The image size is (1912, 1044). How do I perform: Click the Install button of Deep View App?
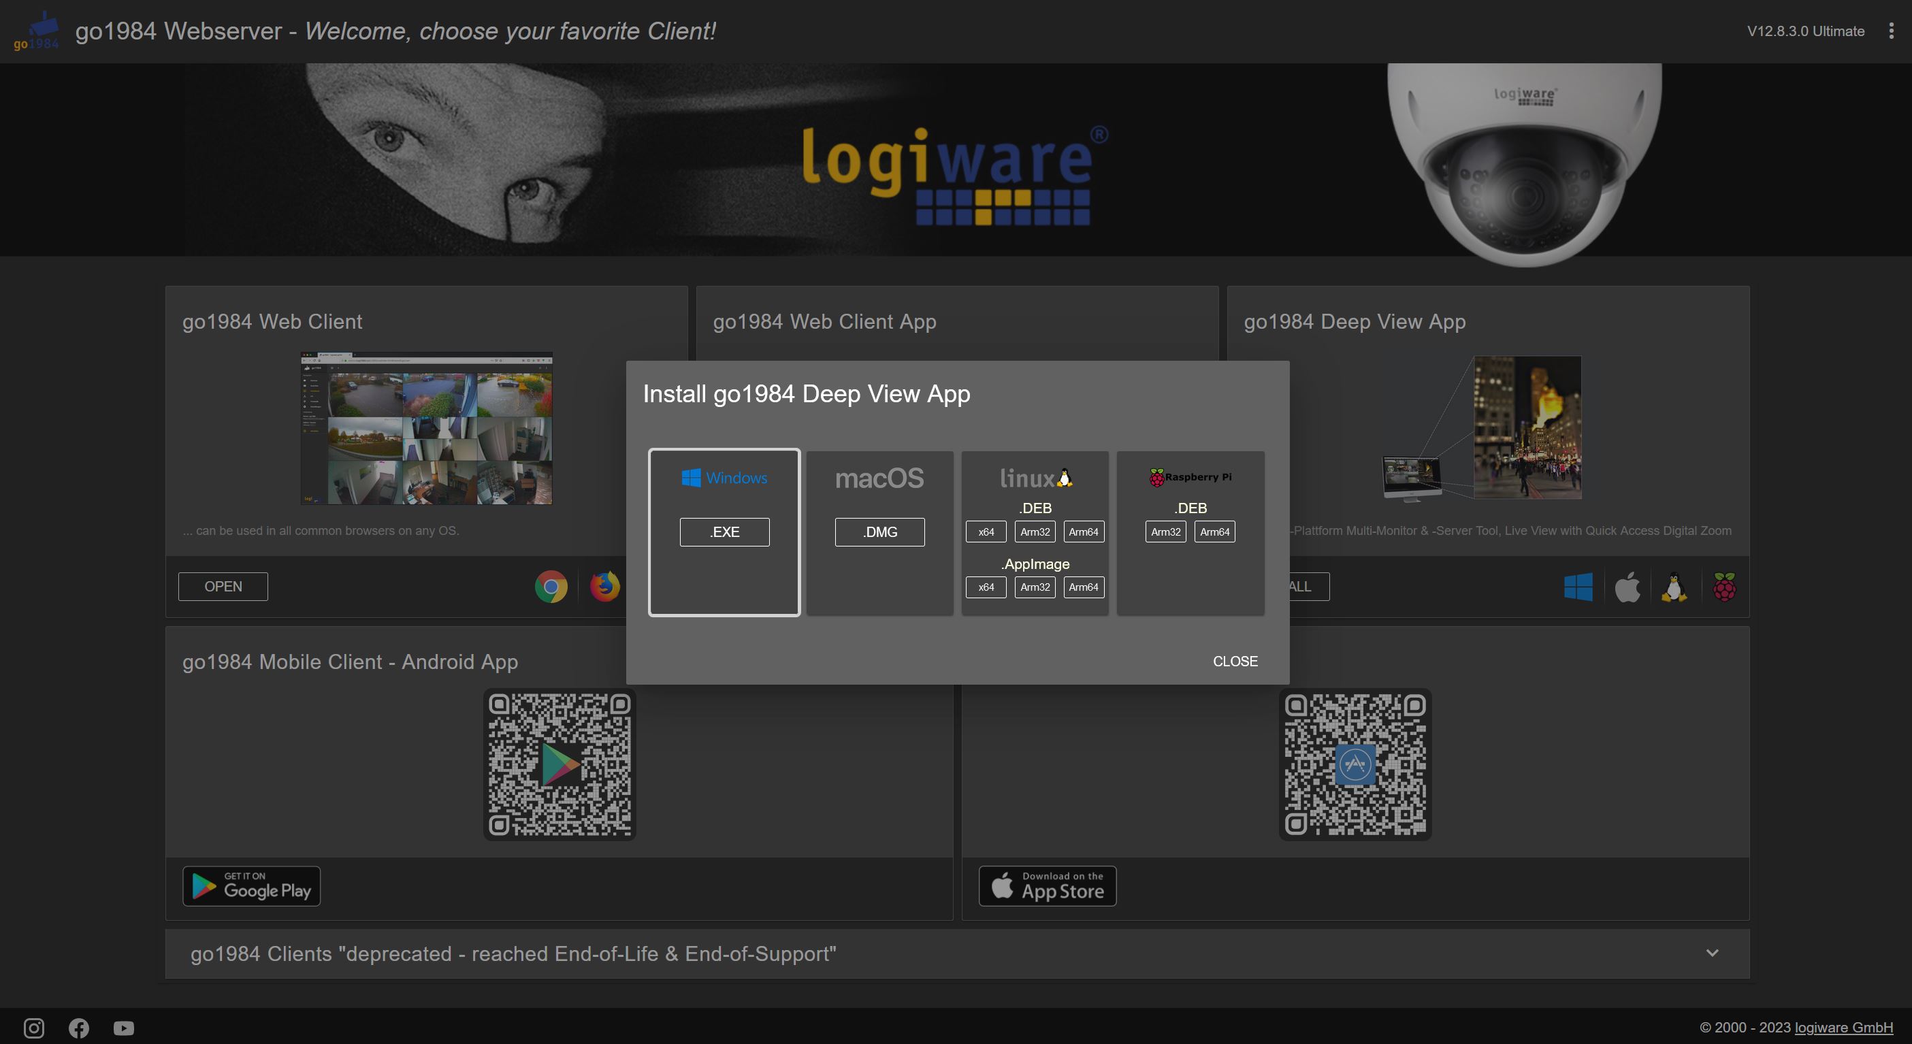[x=1310, y=586]
